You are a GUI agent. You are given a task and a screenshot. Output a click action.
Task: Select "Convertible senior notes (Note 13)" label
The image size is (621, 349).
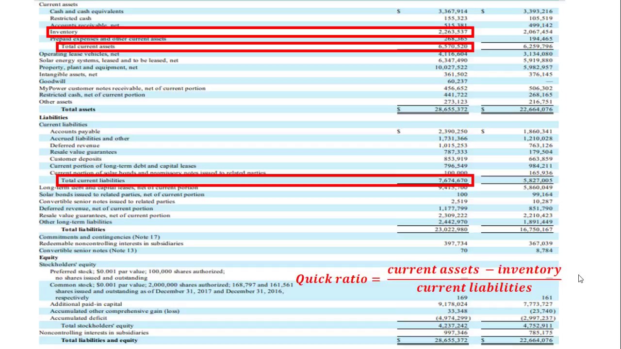[x=88, y=251]
